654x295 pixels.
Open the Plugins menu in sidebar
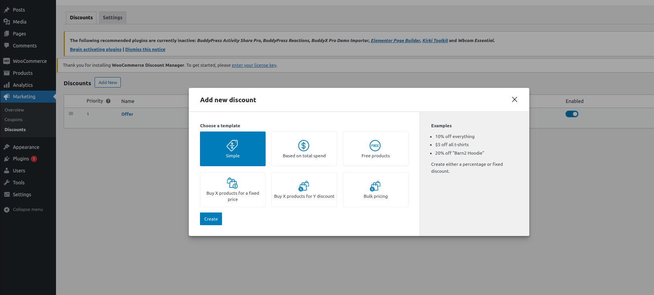coord(21,159)
